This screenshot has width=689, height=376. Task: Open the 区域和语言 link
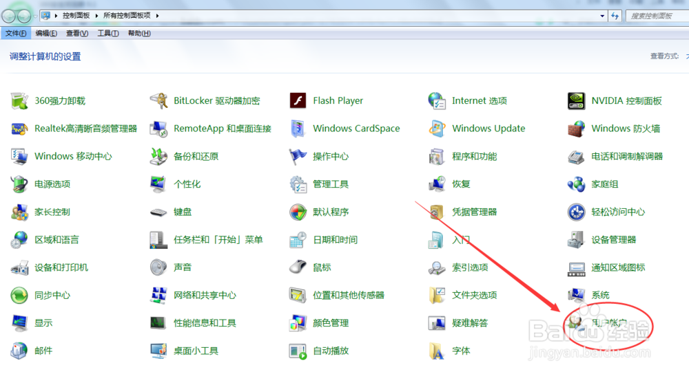pyautogui.click(x=56, y=240)
